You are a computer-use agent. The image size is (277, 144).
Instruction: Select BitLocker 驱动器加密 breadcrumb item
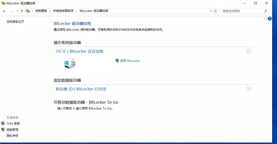click(x=94, y=11)
